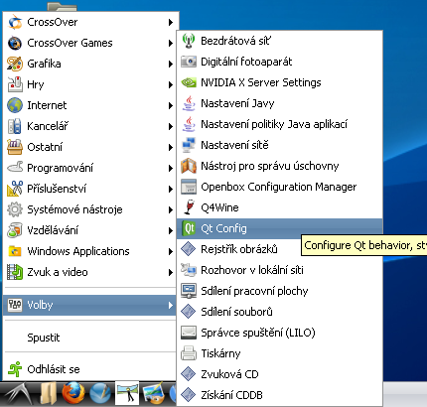Select the highlighted Volby menu entry
The height and width of the screenshot is (407, 427).
click(89, 305)
